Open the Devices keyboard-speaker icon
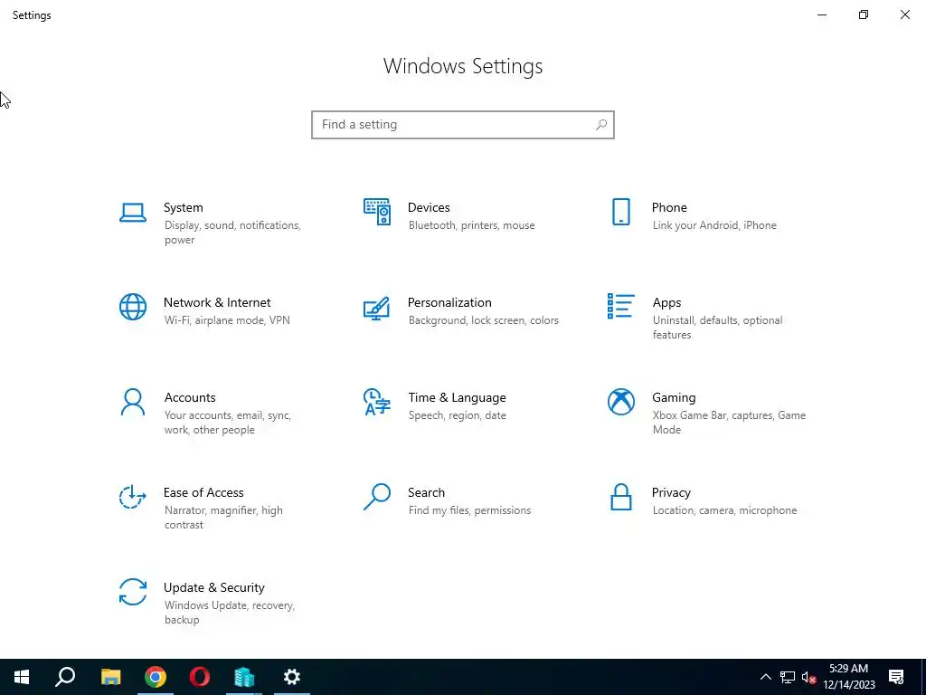The width and height of the screenshot is (926, 695). [377, 212]
